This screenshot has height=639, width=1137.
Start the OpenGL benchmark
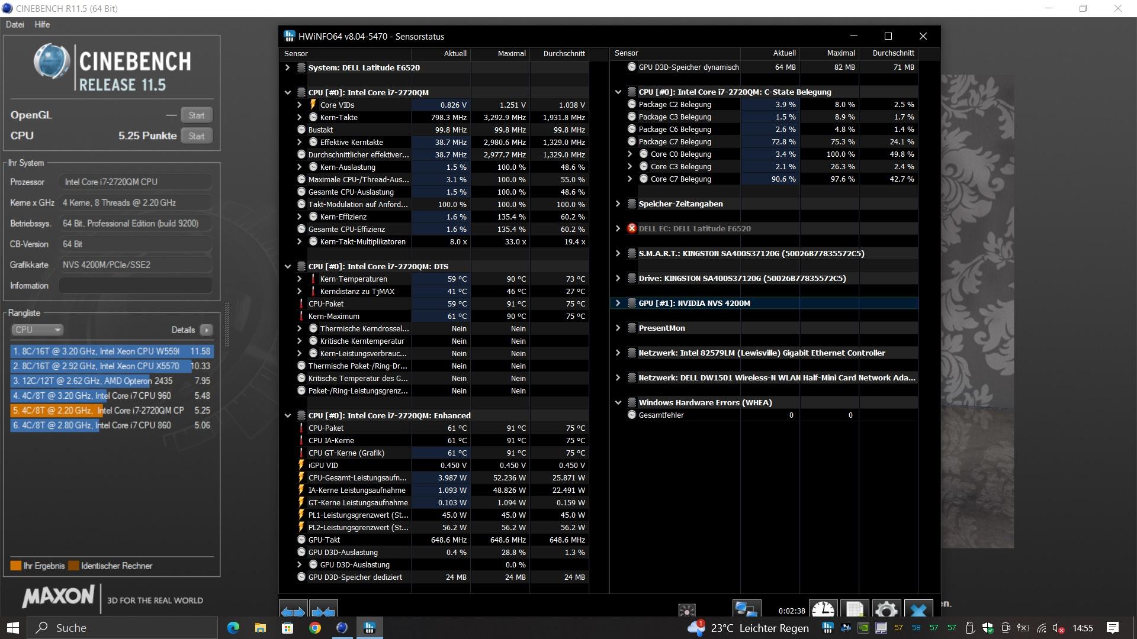coord(197,115)
